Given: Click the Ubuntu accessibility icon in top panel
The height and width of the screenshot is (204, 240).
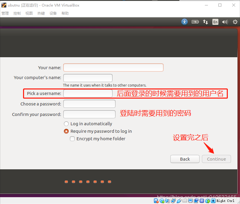Looking at the screenshot, I should point(184,22).
